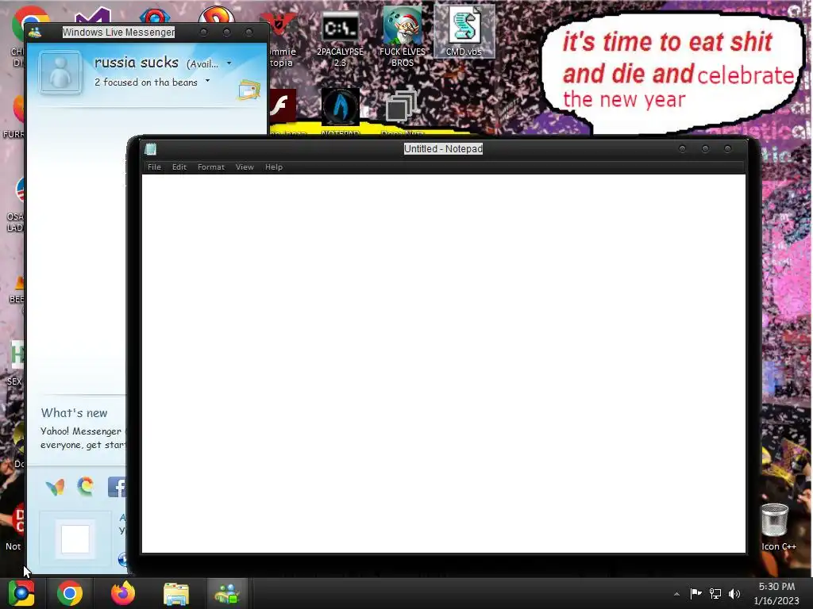813x609 pixels.
Task: Click the Action Center flag tray icon
Action: [695, 593]
